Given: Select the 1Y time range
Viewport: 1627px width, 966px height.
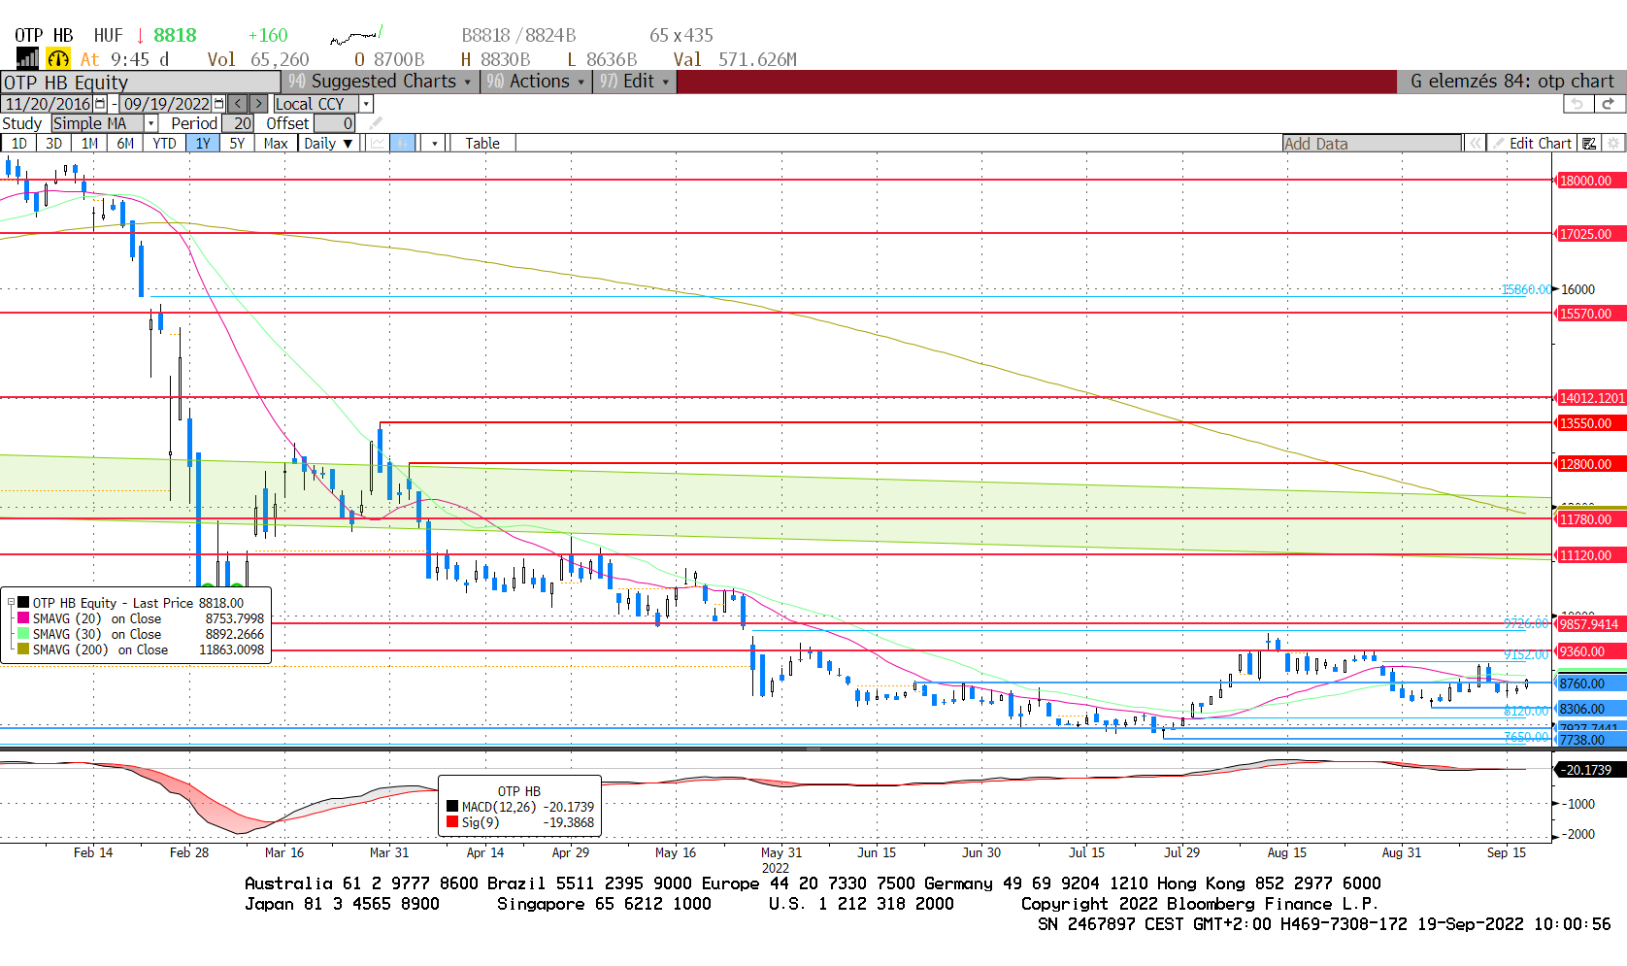Looking at the screenshot, I should pyautogui.click(x=202, y=143).
